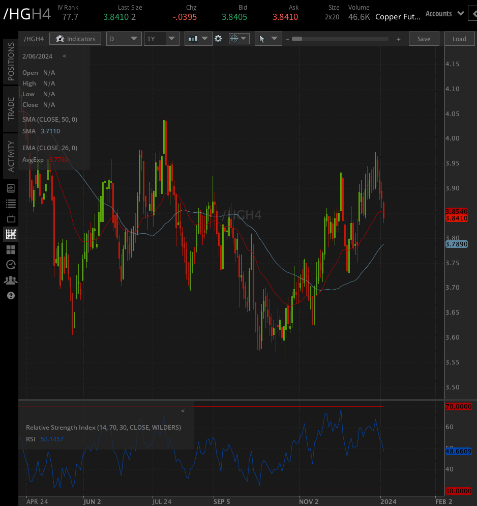Expand the 1Y time range dropdown
The width and height of the screenshot is (477, 506).
(x=161, y=39)
